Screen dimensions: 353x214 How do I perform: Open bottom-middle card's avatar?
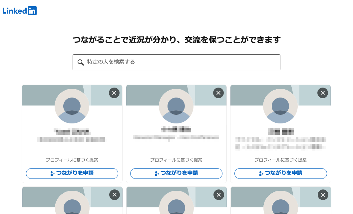tap(176, 202)
